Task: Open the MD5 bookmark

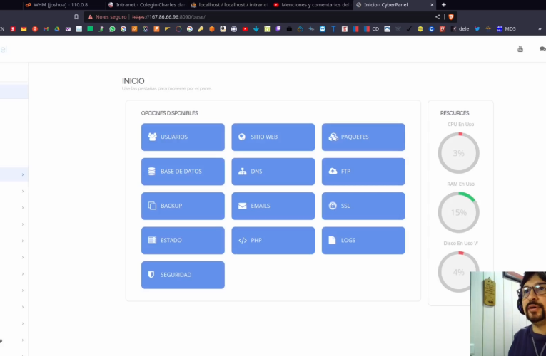Action: pyautogui.click(x=506, y=28)
